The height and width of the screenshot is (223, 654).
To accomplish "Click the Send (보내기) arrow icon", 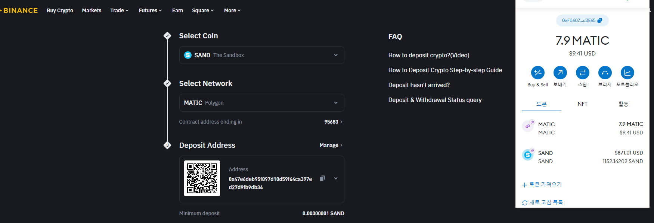I will click(x=560, y=73).
